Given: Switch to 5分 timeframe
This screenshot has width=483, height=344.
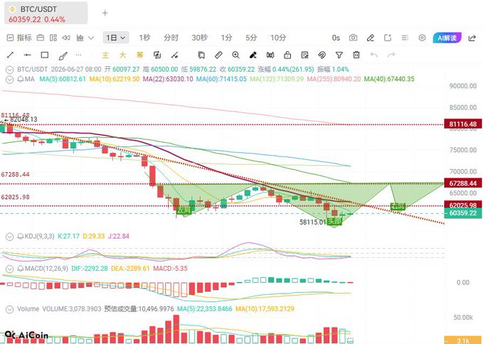Looking at the screenshot, I should tap(251, 38).
